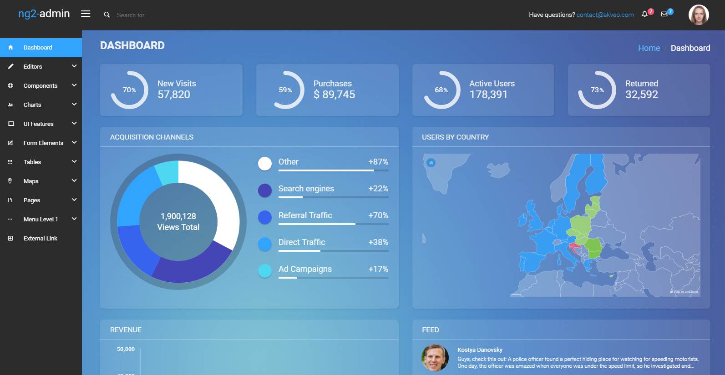Click the home marker on the map
The image size is (725, 375).
coord(431,163)
